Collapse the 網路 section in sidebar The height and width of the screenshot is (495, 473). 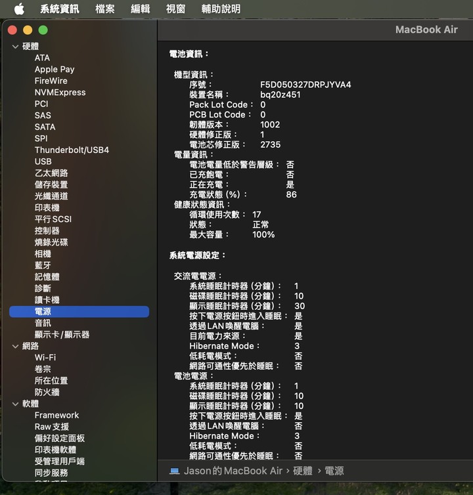point(15,347)
